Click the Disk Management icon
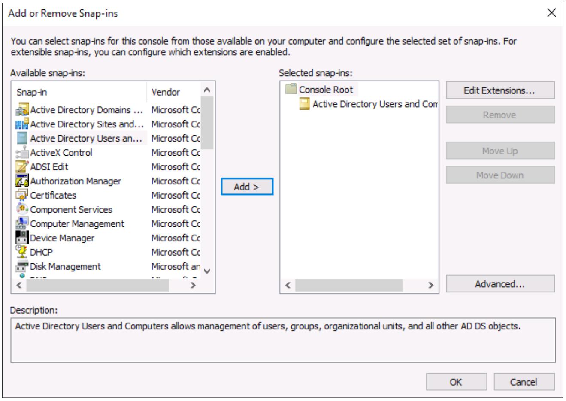The image size is (566, 401). coord(22,266)
